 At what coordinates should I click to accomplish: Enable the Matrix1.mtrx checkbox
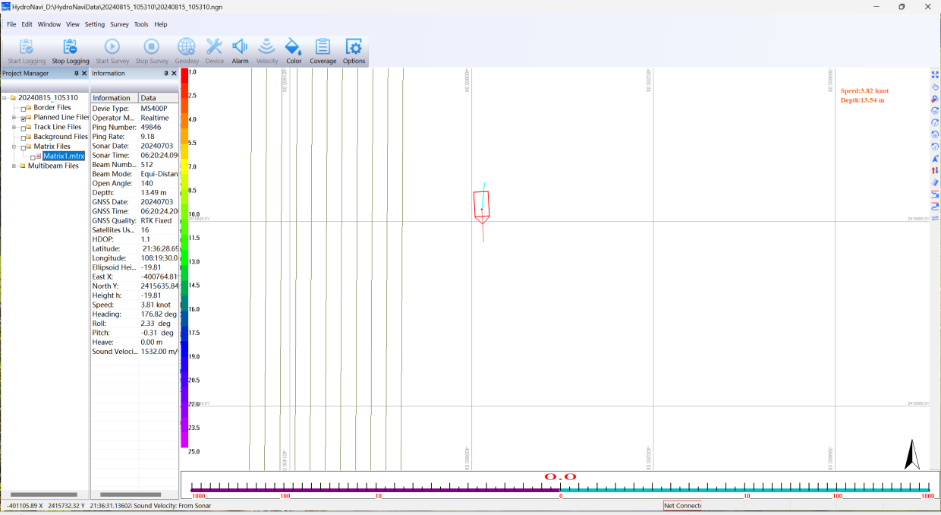pos(33,156)
